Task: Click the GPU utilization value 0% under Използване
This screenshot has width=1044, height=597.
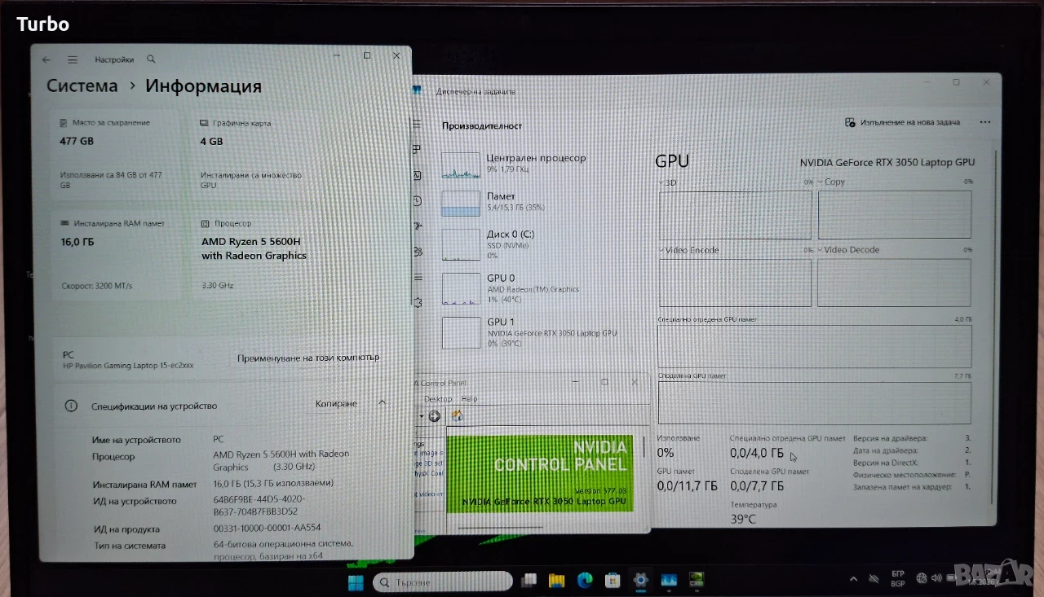Action: coord(666,453)
